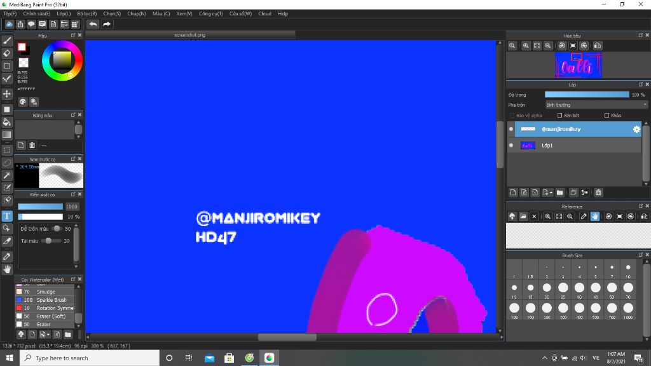
Task: Click brush size value field 1000
Action: click(x=71, y=207)
